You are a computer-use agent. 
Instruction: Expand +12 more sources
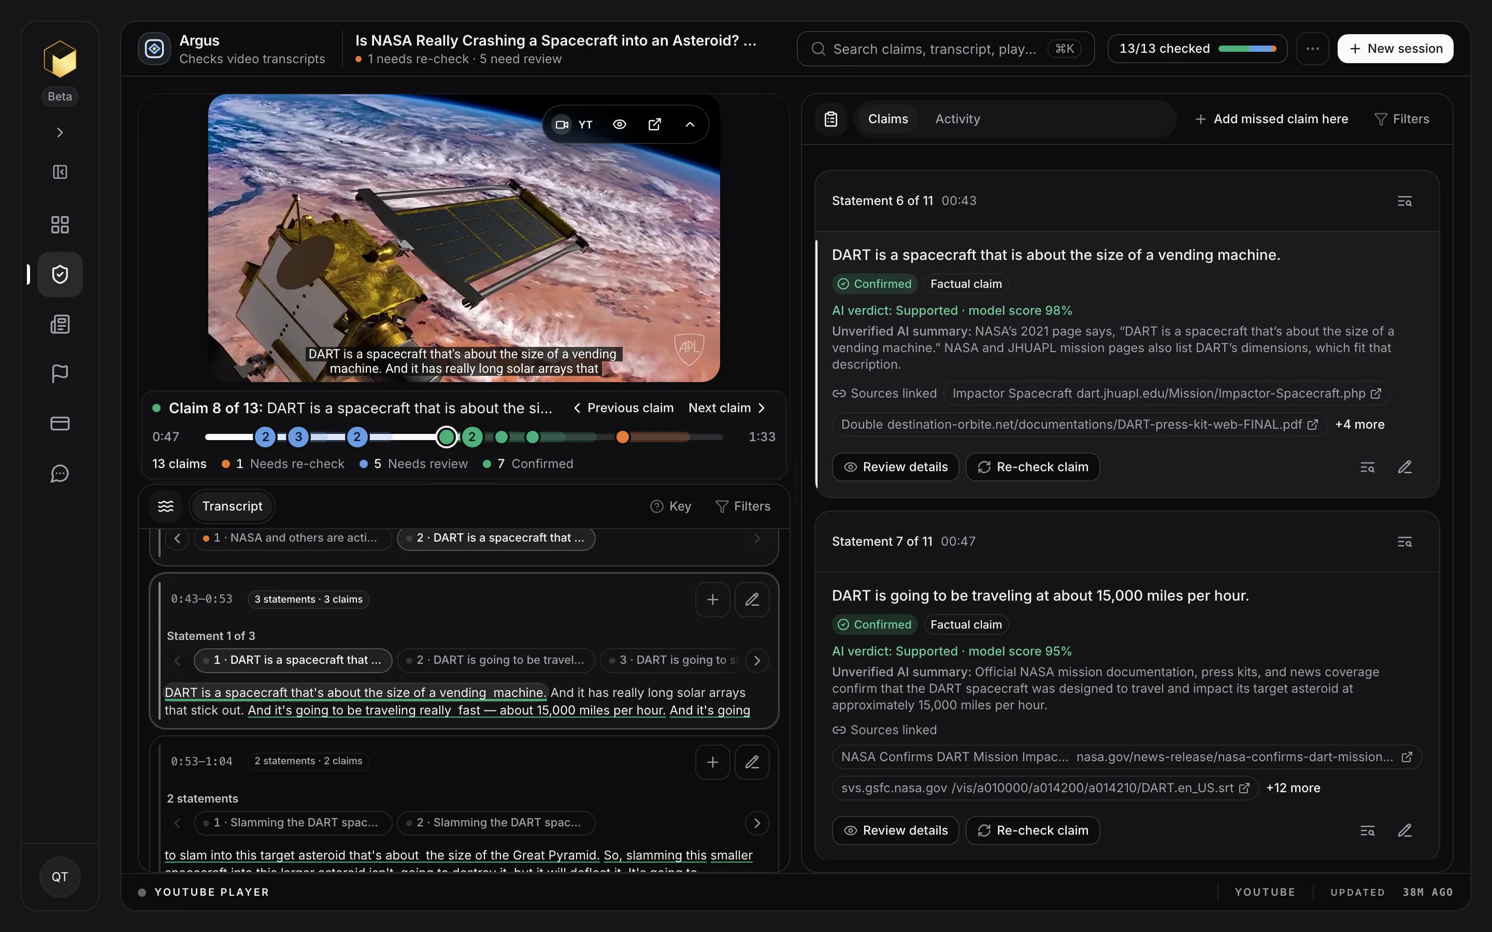pyautogui.click(x=1293, y=788)
